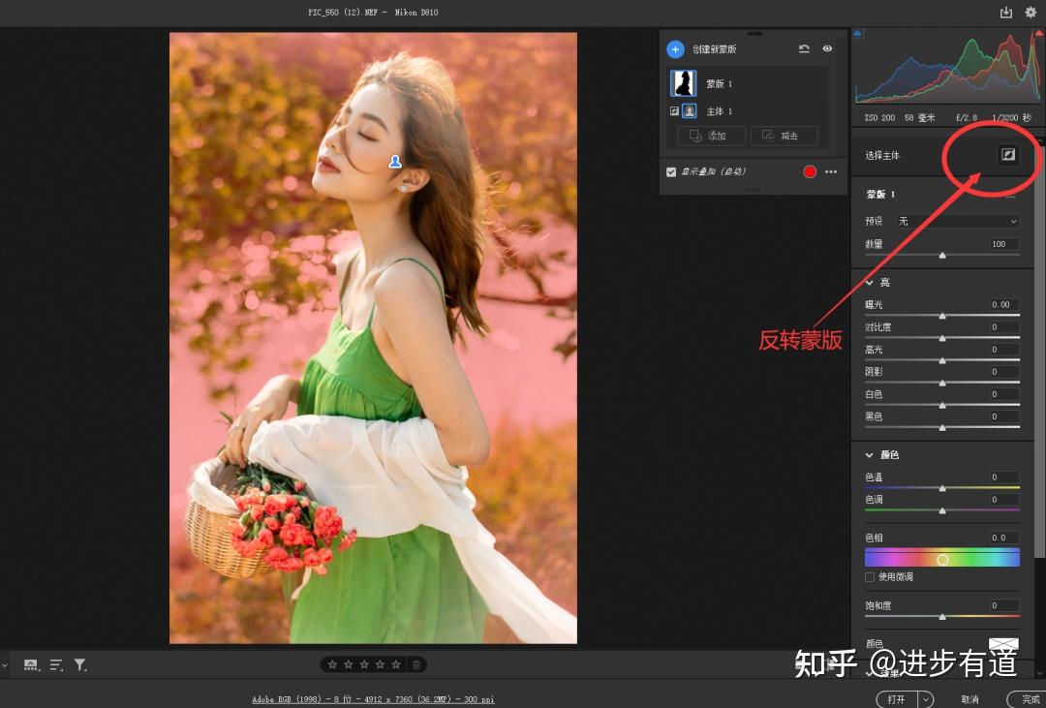Click the 高光 value field
The width and height of the screenshot is (1046, 708).
(x=1004, y=349)
